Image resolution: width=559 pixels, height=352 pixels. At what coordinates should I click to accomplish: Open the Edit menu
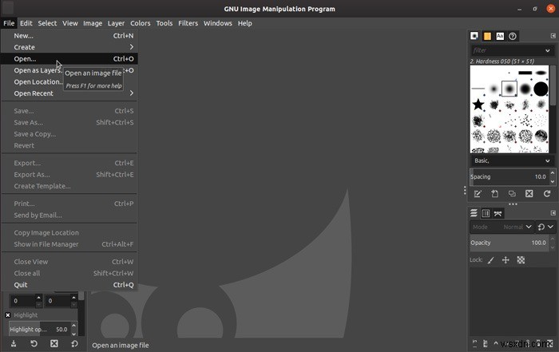pyautogui.click(x=26, y=23)
